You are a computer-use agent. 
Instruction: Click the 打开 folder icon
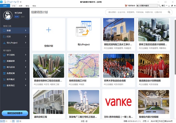coord(4,37)
